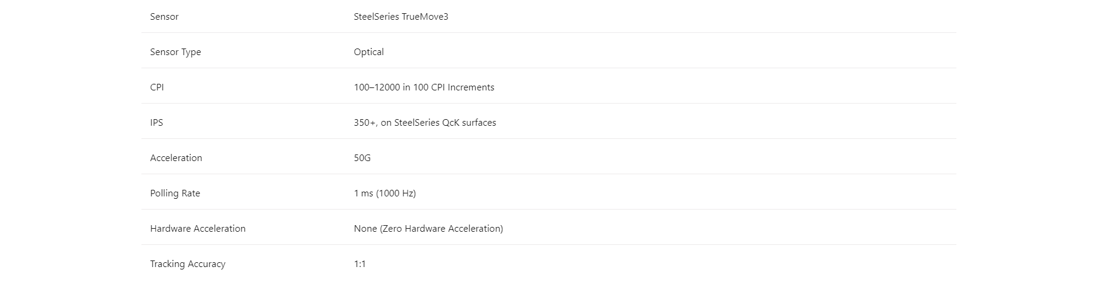Click the Sensor row label
The height and width of the screenshot is (291, 1108).
pos(164,17)
